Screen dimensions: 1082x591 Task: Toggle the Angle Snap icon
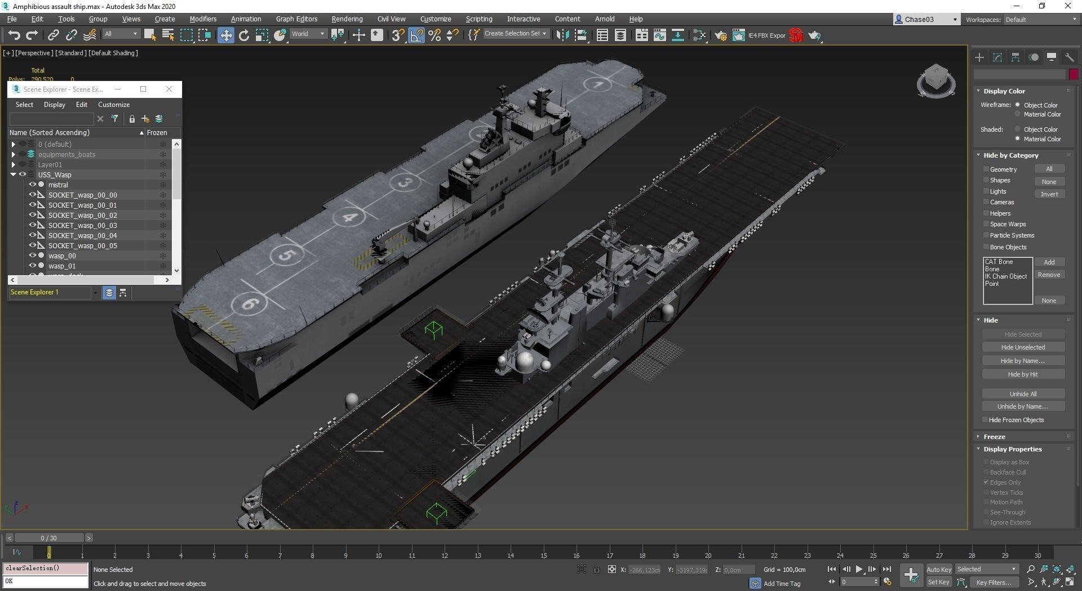point(416,35)
